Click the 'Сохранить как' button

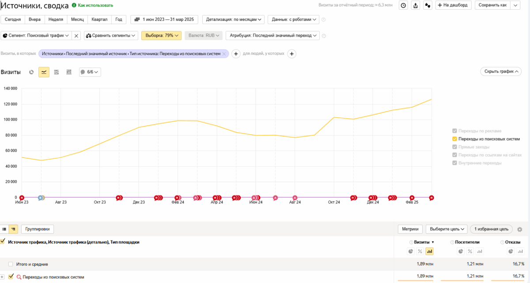click(x=492, y=5)
